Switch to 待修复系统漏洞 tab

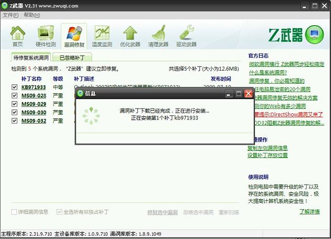coord(31,58)
